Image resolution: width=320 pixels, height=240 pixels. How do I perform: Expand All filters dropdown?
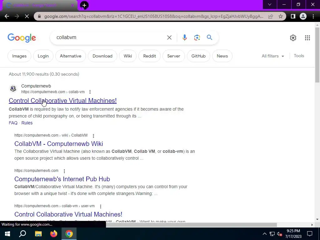[x=273, y=56]
